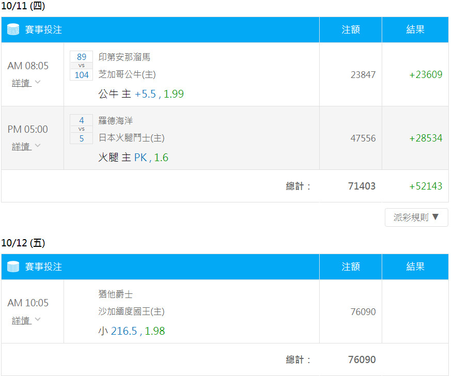This screenshot has height=376, width=454.
Task: Select the 公牛 主 +5.5, 1.99 bet line
Action: pos(141,94)
